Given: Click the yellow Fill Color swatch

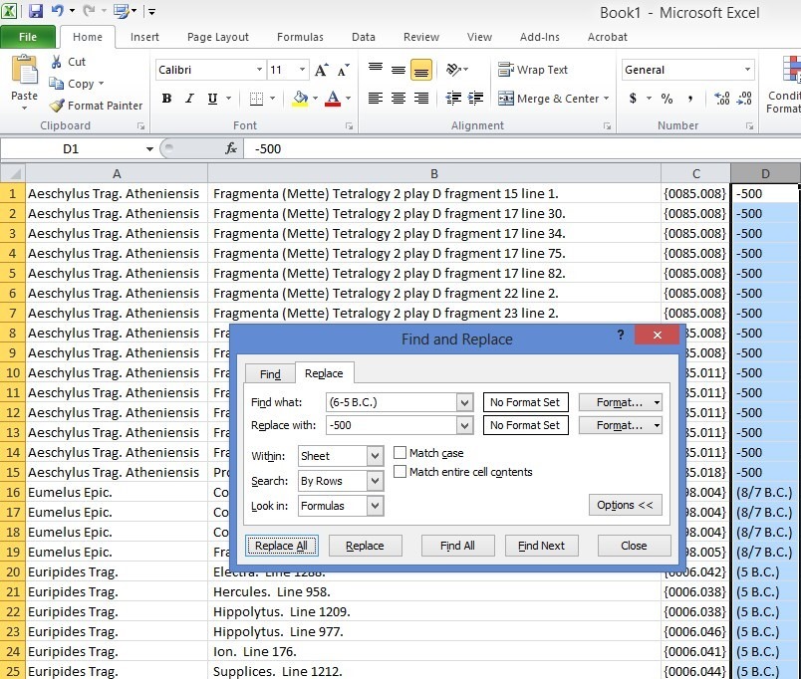Looking at the screenshot, I should pyautogui.click(x=300, y=99).
